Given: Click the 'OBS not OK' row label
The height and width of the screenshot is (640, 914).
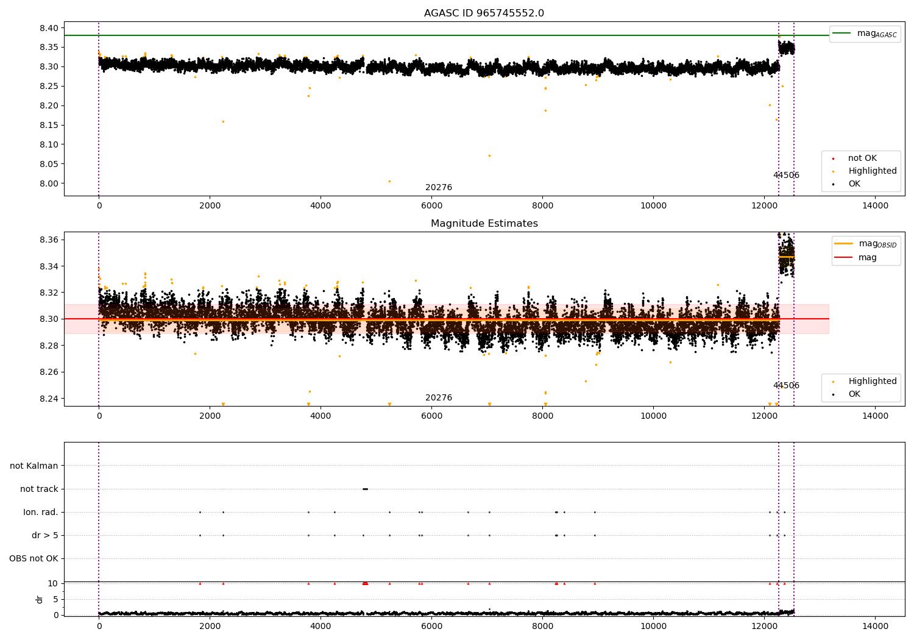Looking at the screenshot, I should (x=34, y=559).
